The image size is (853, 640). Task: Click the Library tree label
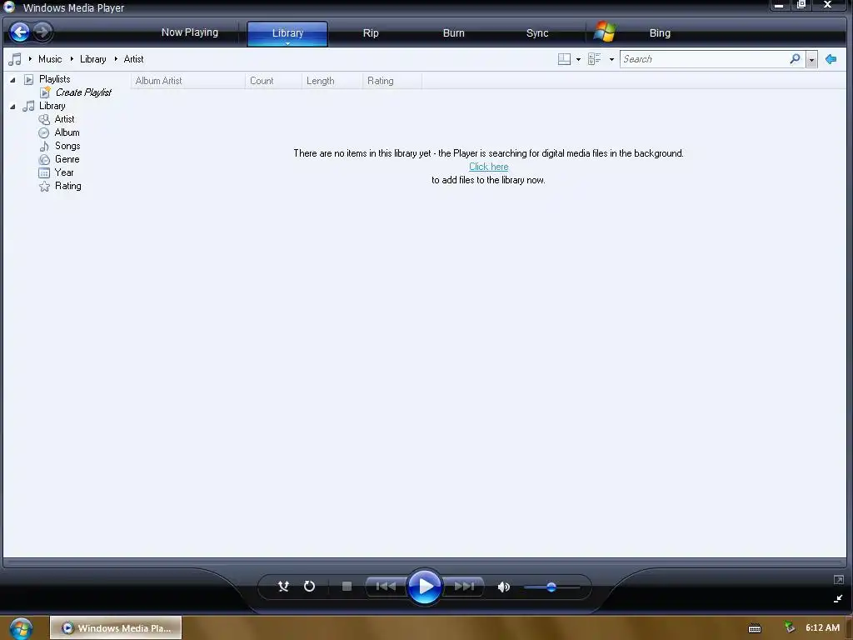point(52,106)
